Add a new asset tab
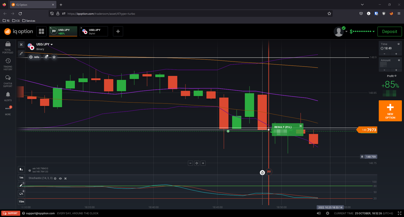 click(118, 31)
